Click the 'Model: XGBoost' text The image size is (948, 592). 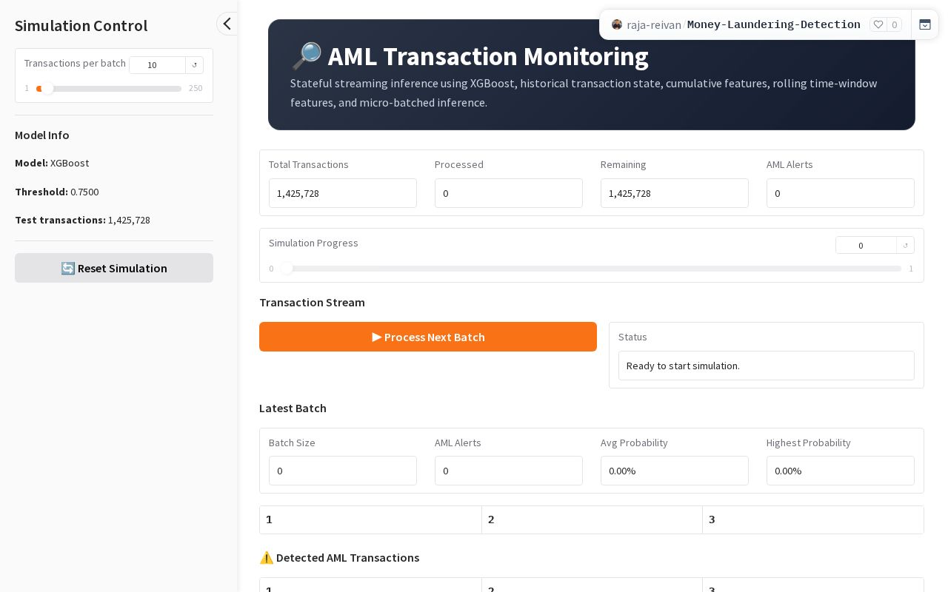pyautogui.click(x=52, y=163)
